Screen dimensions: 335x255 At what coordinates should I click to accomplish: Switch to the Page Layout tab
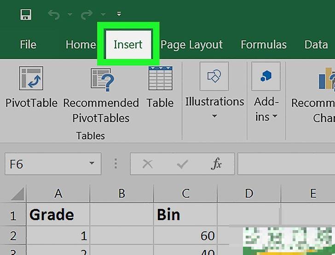tap(191, 45)
